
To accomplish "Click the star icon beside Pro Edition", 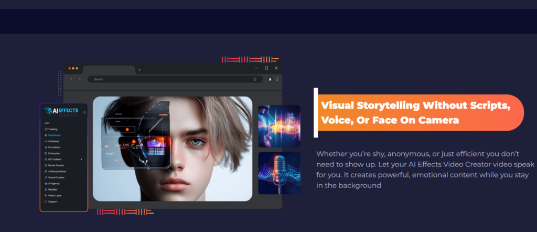I will [x=46, y=147].
